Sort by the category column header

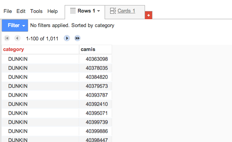pos(13,49)
